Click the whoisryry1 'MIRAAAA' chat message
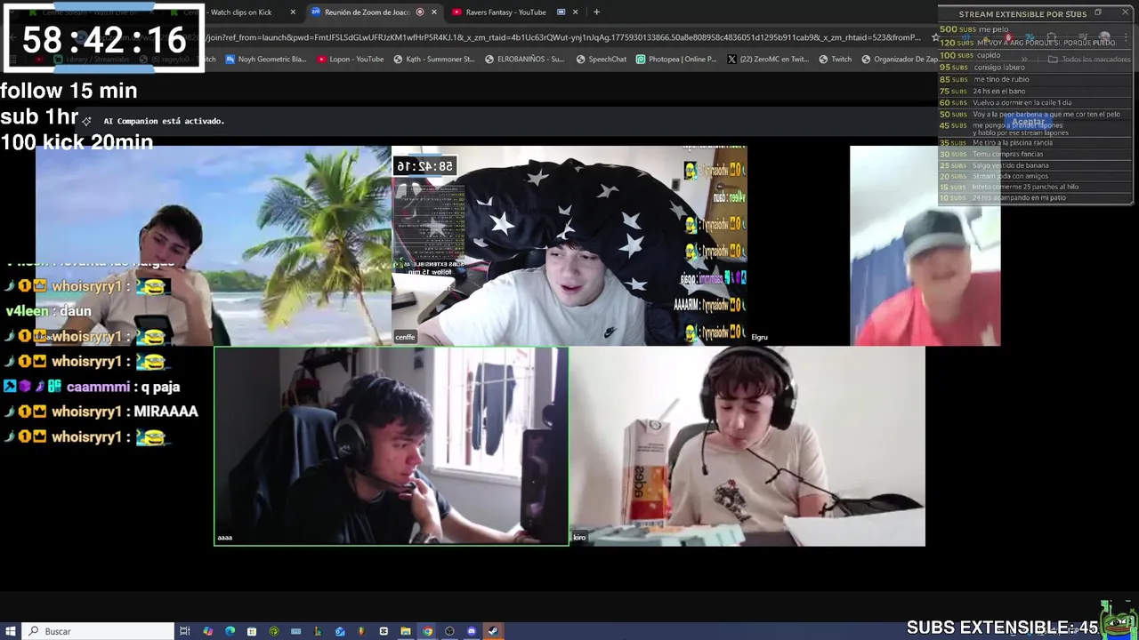This screenshot has height=640, width=1139. click(101, 412)
